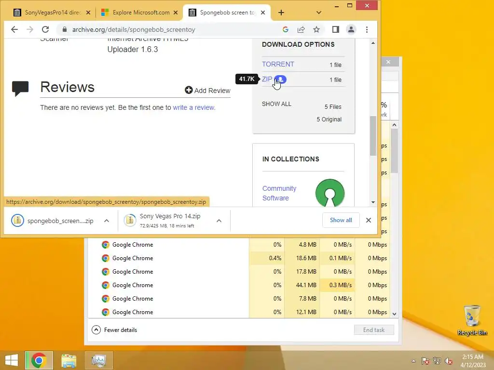This screenshot has width=494, height=370.
Task: Click the address bar URL
Action: 134,29
